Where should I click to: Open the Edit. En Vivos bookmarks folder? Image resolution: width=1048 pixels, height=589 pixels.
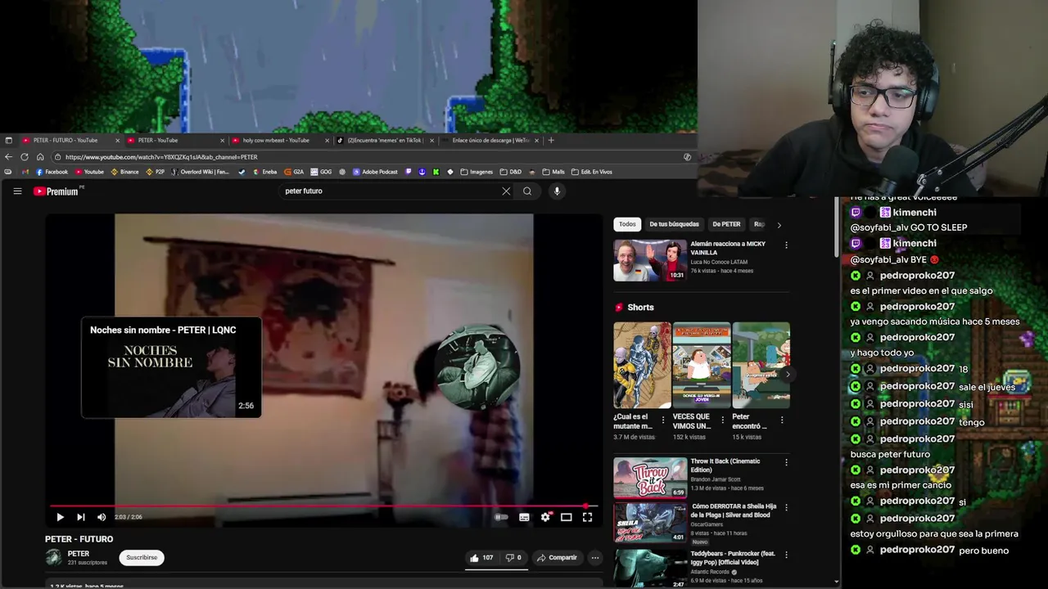591,172
